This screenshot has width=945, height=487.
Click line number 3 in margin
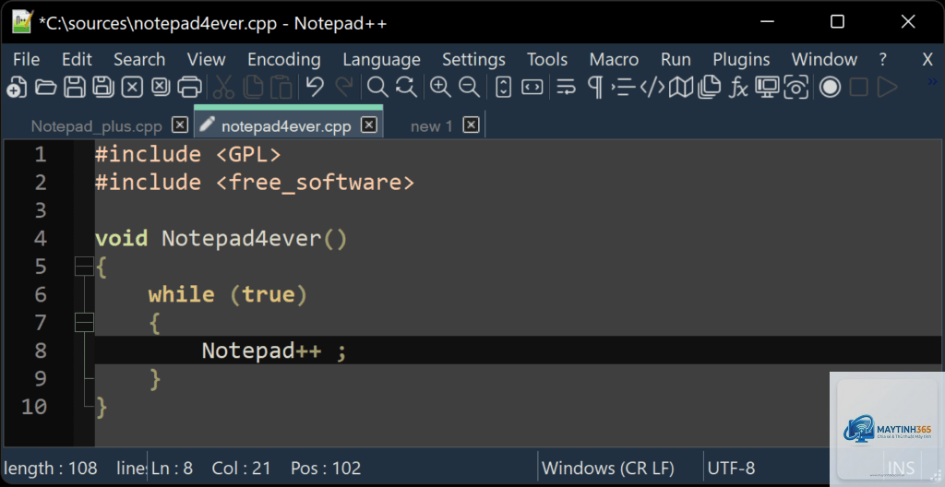click(41, 209)
